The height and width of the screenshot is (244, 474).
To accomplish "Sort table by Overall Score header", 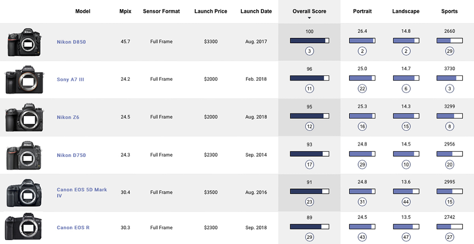I will tap(309, 11).
